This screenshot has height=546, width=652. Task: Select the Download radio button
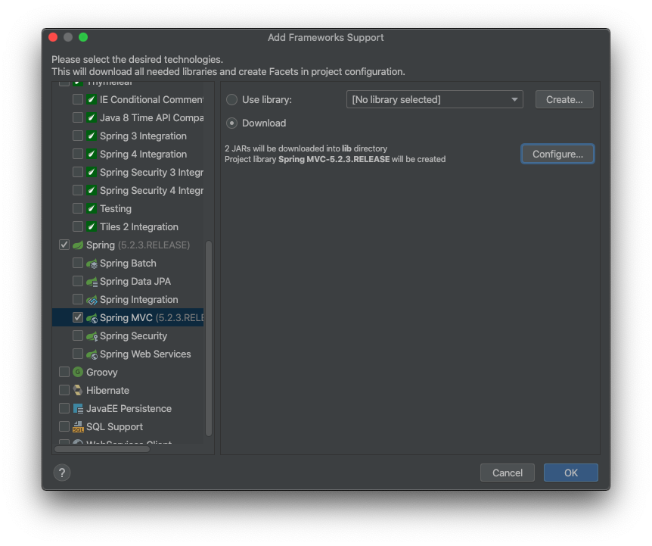(231, 123)
